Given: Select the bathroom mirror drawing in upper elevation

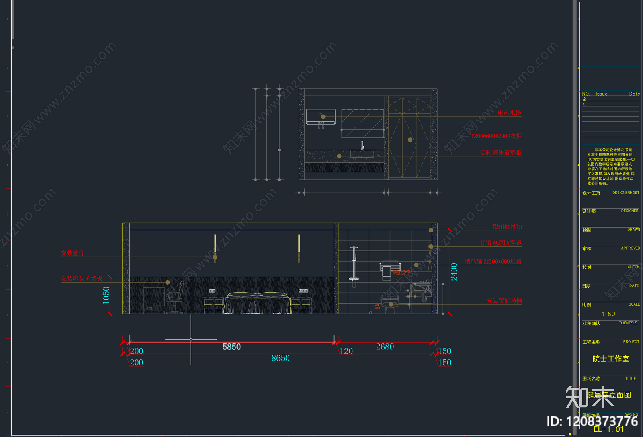Looking at the screenshot, I should pyautogui.click(x=362, y=123).
